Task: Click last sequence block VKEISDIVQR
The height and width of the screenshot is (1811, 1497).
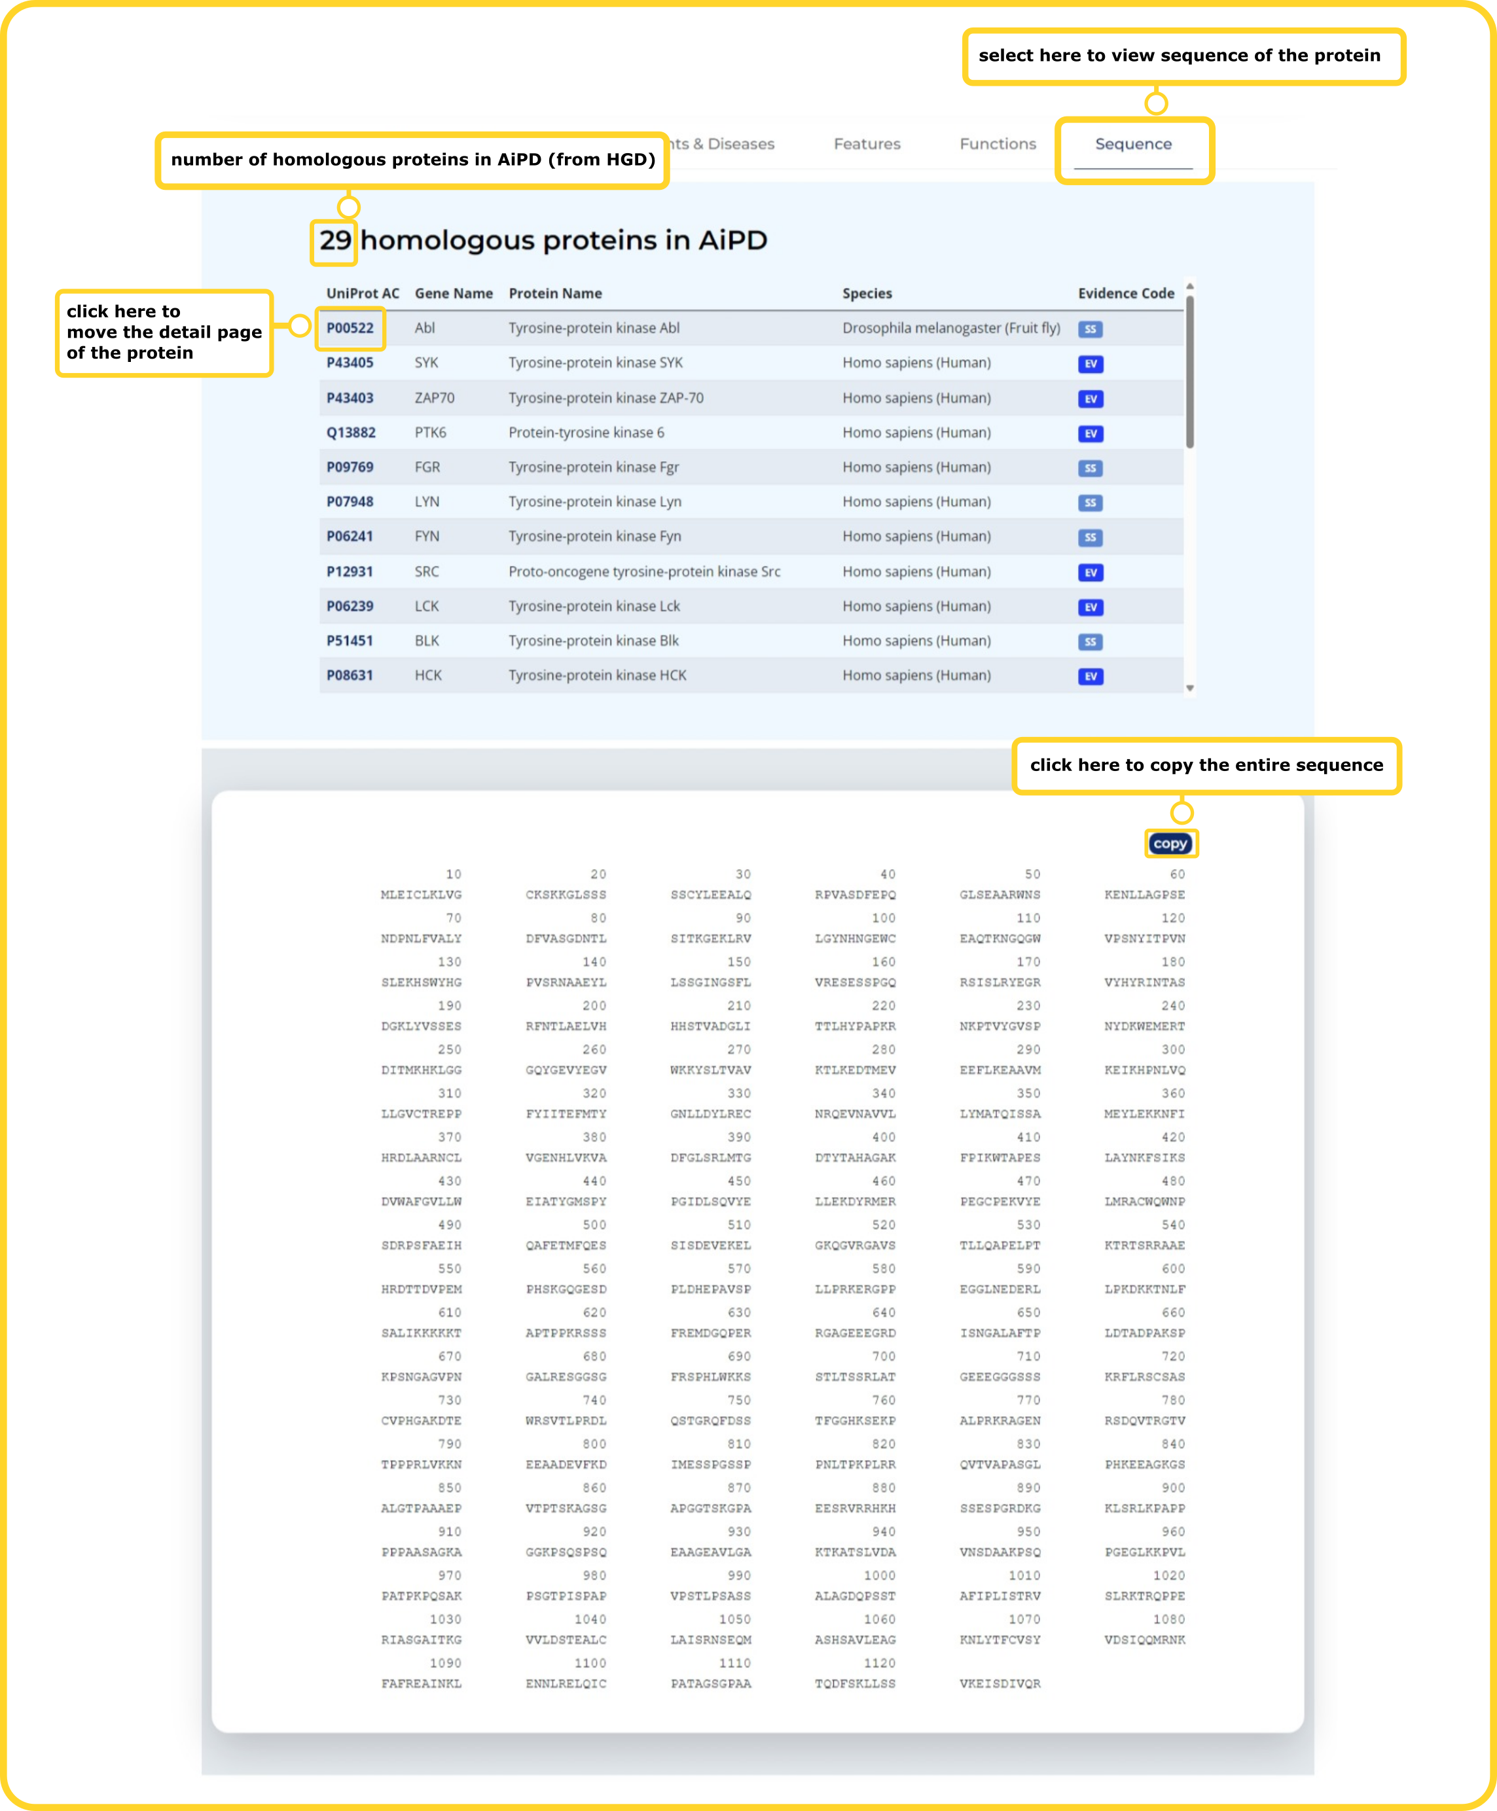Action: click(1000, 1683)
